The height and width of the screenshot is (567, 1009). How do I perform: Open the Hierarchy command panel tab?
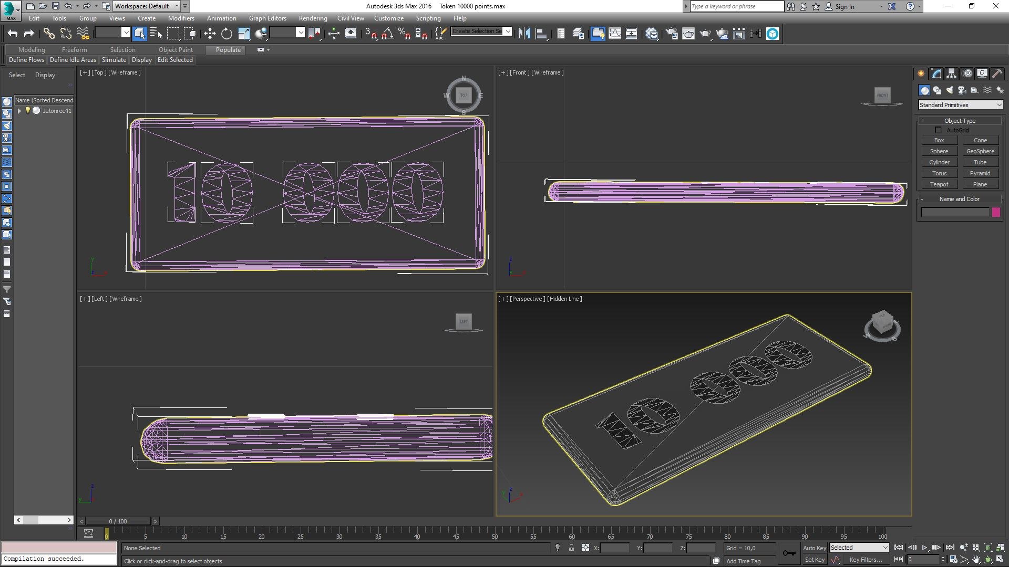click(x=951, y=73)
